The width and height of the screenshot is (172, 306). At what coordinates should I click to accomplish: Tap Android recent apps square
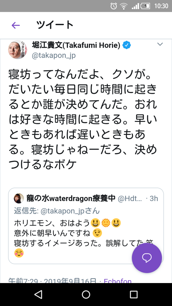coord(134,295)
